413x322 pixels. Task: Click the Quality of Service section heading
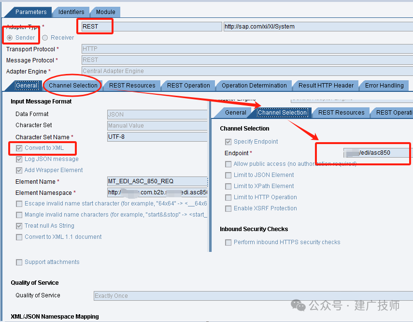click(35, 283)
